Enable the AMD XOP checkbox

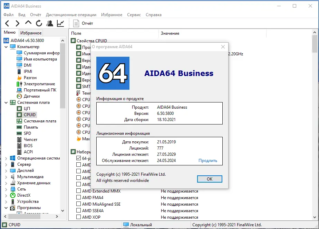click(78, 217)
